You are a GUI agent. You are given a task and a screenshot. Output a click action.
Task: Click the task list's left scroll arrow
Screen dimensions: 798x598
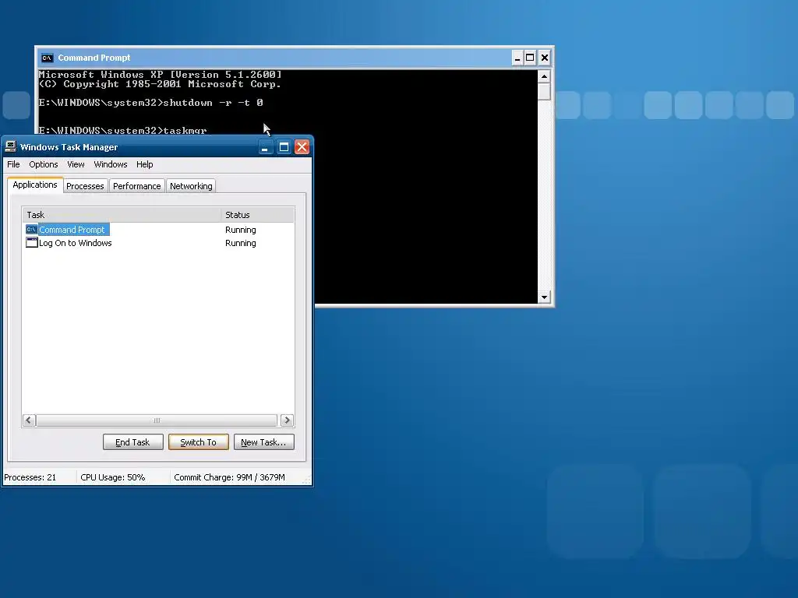[29, 420]
